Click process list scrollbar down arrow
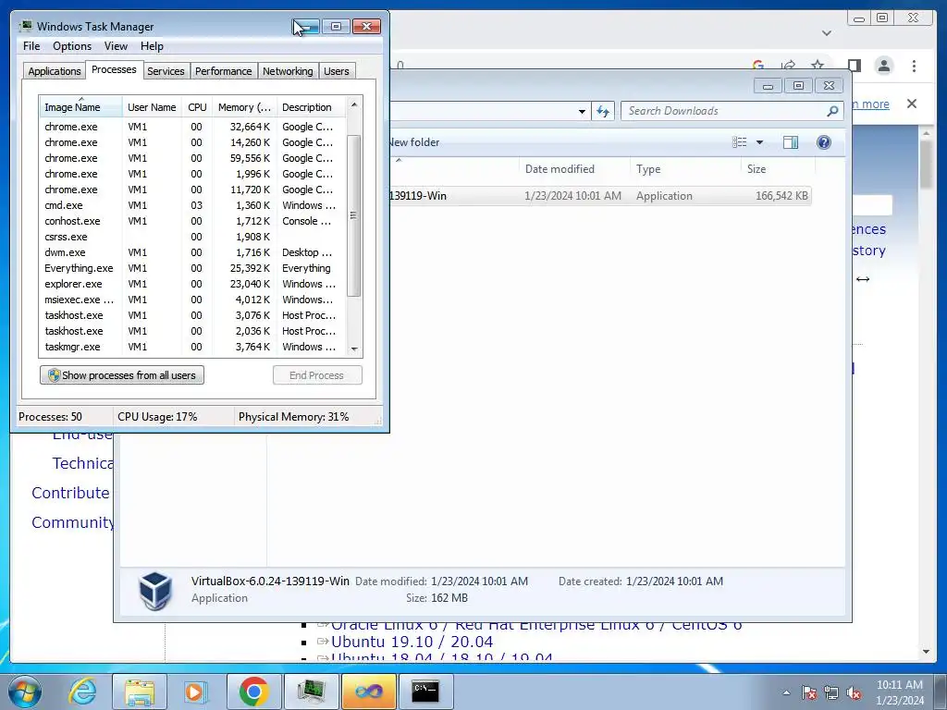 pos(354,349)
